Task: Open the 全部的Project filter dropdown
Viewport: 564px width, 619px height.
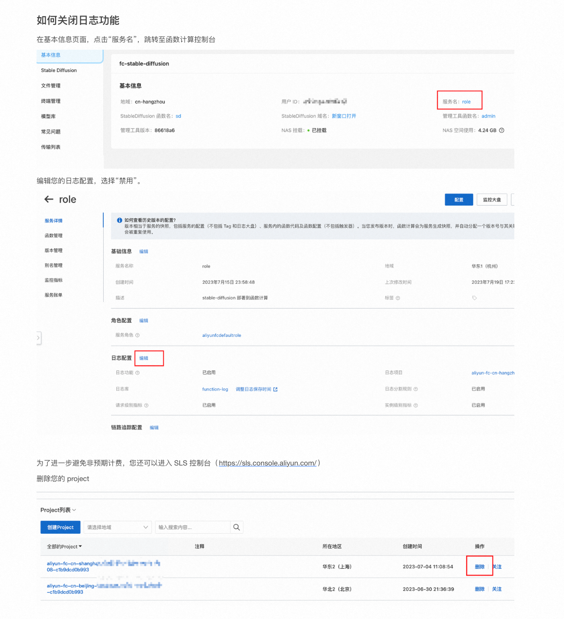Action: pyautogui.click(x=64, y=547)
